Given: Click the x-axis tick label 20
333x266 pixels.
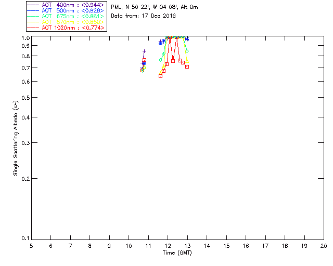Looking at the screenshot, I should pyautogui.click(x=324, y=246).
